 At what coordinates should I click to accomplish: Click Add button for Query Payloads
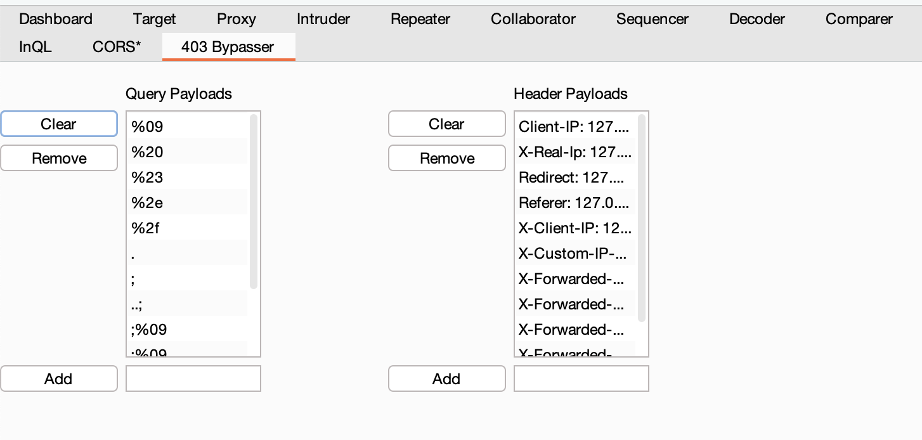pos(58,379)
